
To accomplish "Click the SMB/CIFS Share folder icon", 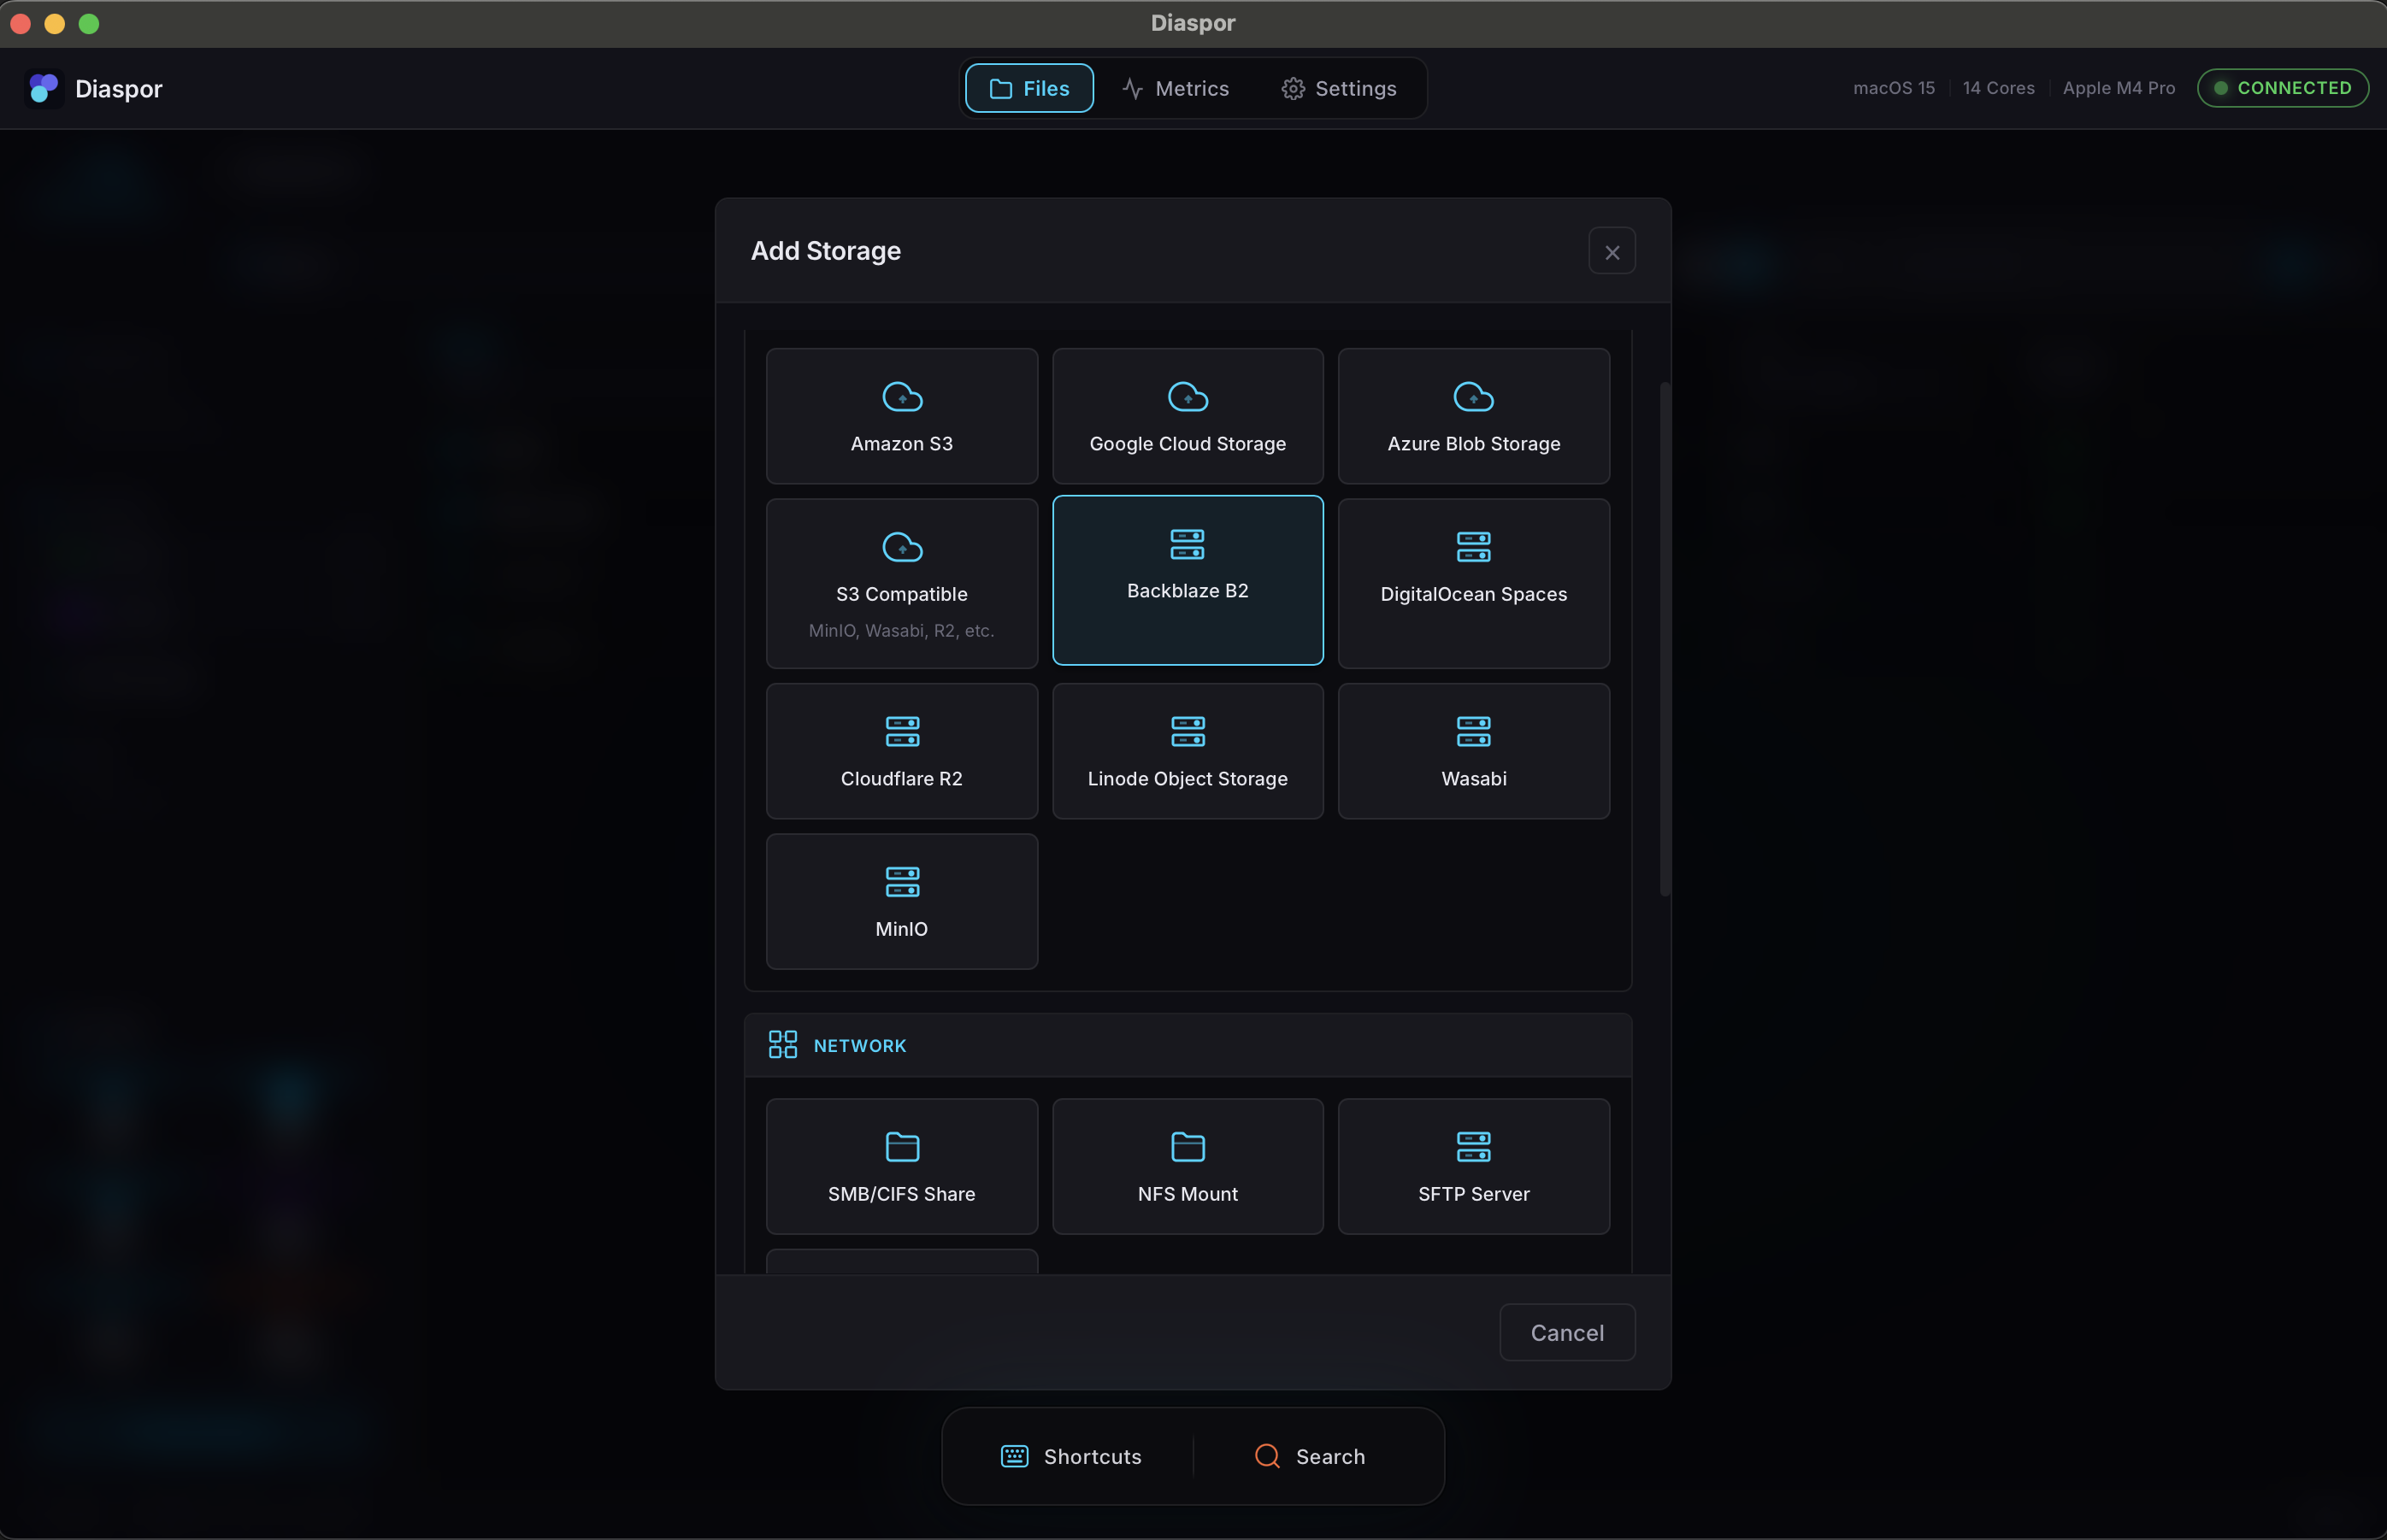I will coord(901,1146).
